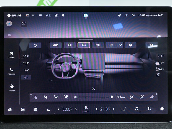Select driver touch-swipe airflow icon
This screenshot has width=172, height=129.
pos(35,97)
